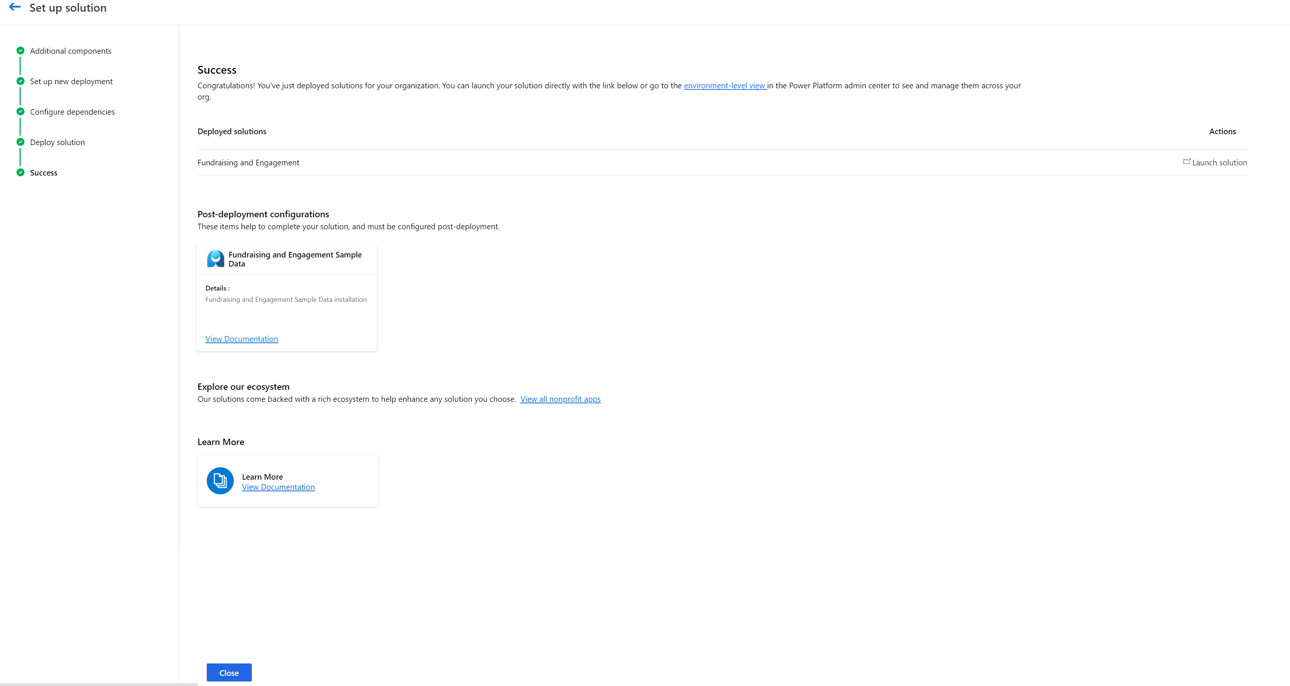Click View all nonprofit apps link
The image size is (1290, 686).
pos(560,398)
